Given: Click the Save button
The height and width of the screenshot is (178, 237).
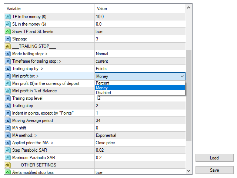Looking at the screenshot, I should 214,170.
